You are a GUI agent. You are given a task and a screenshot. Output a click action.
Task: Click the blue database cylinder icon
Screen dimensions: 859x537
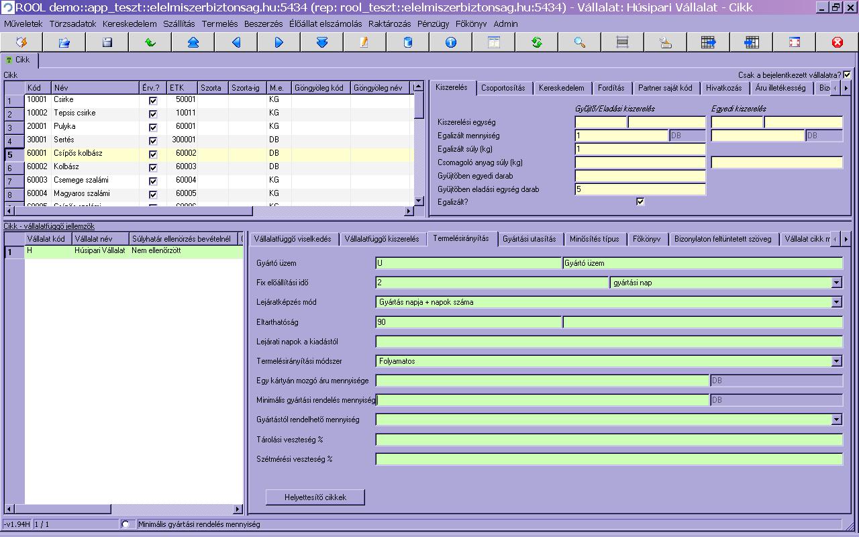coord(407,42)
